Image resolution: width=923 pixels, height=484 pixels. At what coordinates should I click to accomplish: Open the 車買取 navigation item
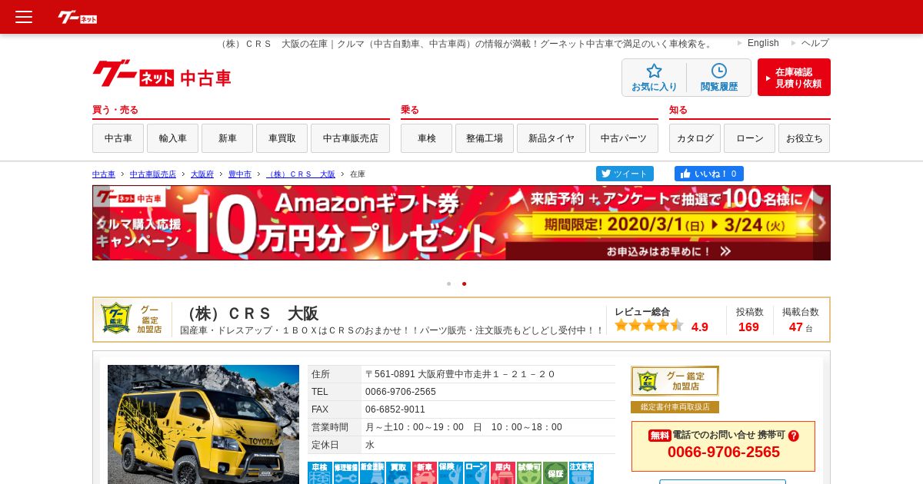point(282,138)
